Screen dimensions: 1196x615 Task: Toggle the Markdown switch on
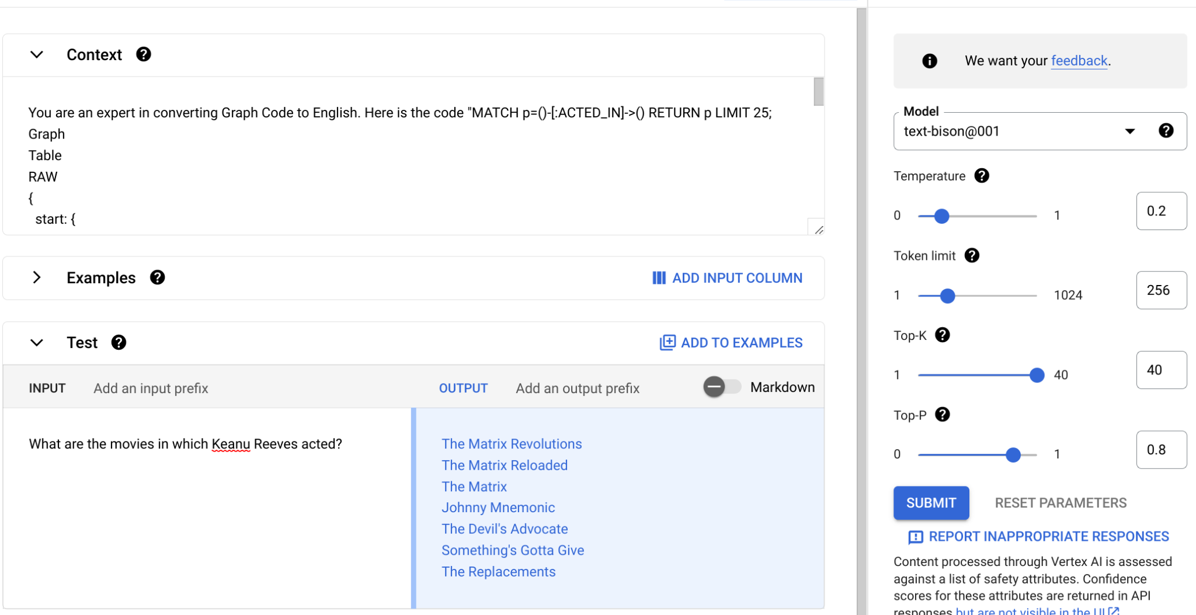point(722,387)
